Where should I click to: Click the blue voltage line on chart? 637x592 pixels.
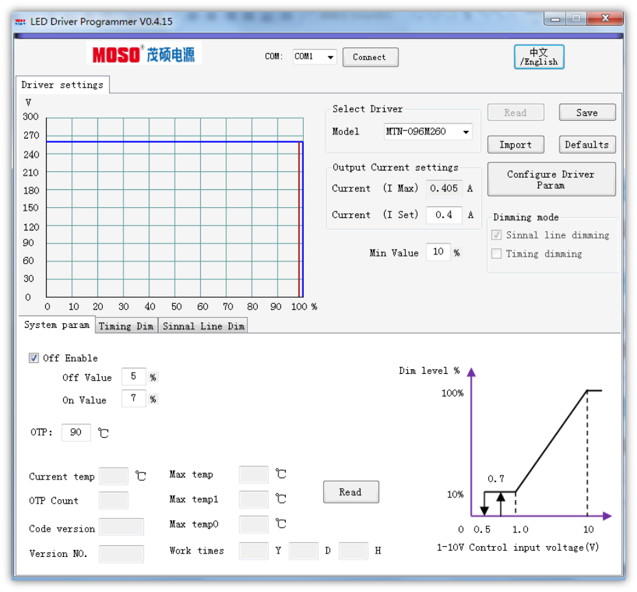(174, 142)
